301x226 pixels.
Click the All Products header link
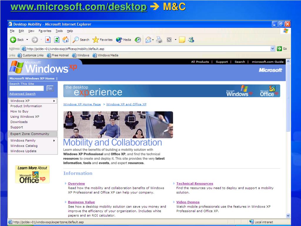(200, 62)
